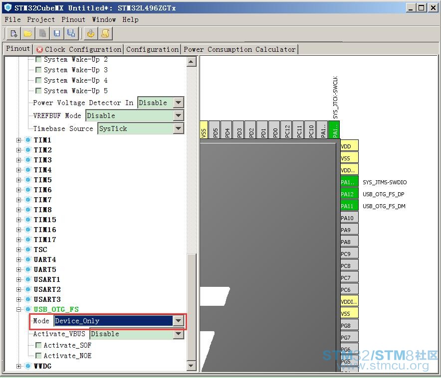
Task: Open the Timebase Source dropdown
Action: pos(178,128)
